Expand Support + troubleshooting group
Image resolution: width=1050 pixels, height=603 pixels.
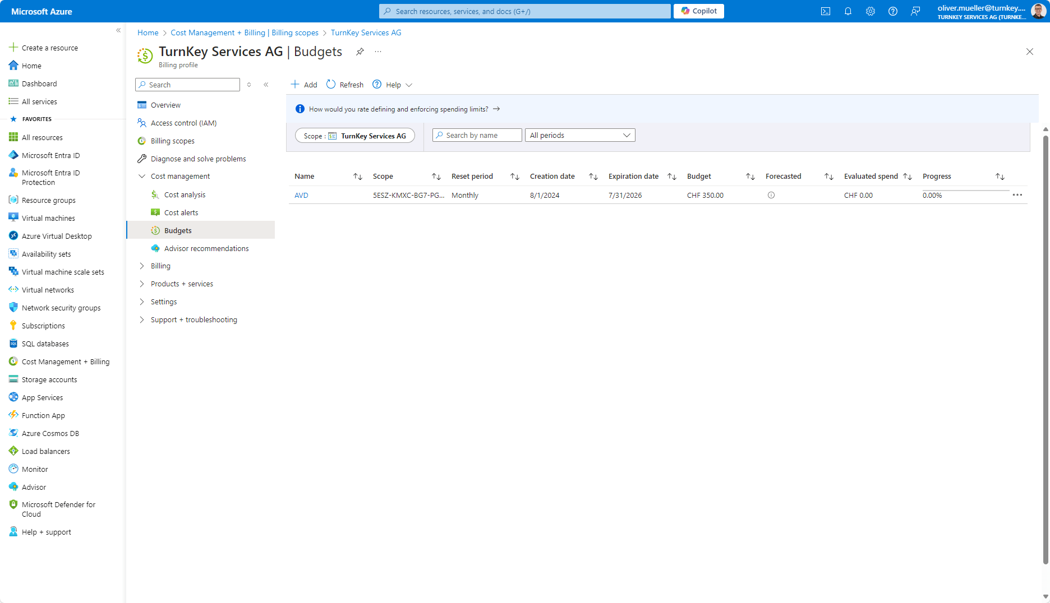[142, 319]
